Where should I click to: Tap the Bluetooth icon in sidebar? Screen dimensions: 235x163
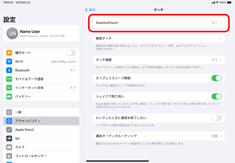click(9, 70)
